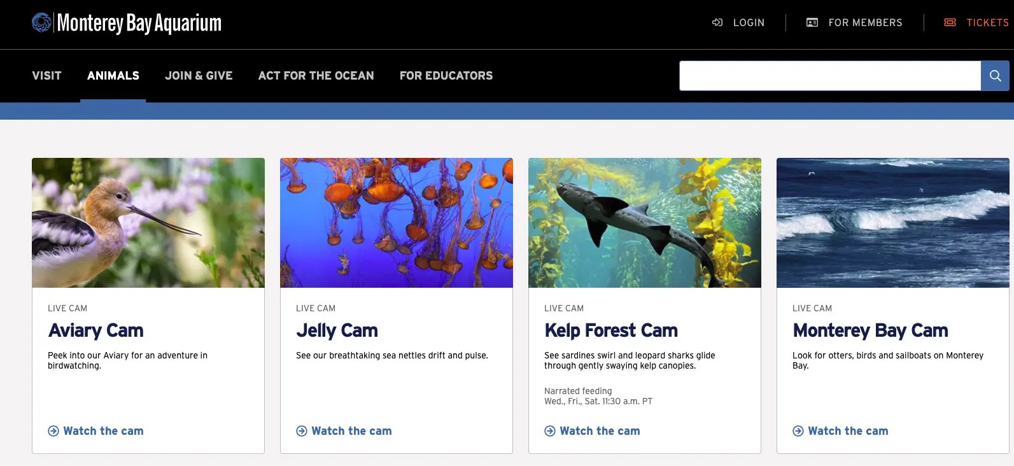Click the arrow icon under Monterey Bay Cam
This screenshot has width=1014, height=466.
798,431
